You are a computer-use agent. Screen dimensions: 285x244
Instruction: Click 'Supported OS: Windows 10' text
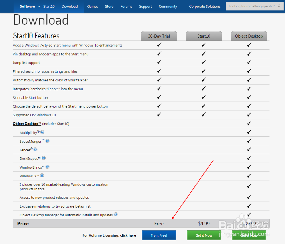pyautogui.click(x=34, y=115)
